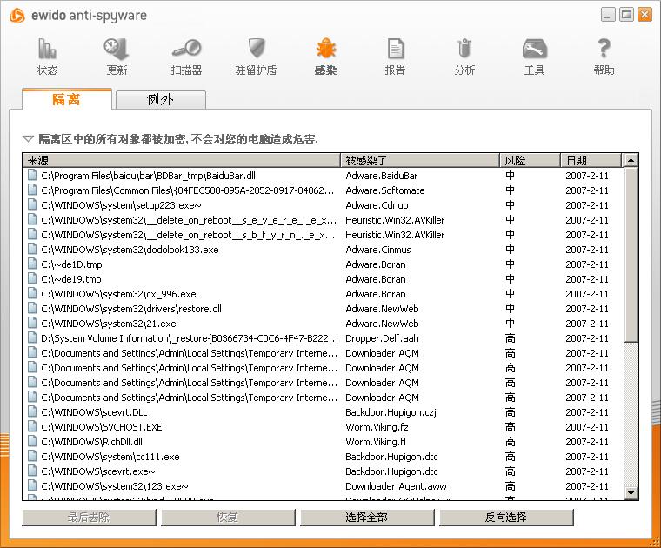This screenshot has width=661, height=548.
Task: Click the list scrollbar up arrow
Action: (x=631, y=160)
